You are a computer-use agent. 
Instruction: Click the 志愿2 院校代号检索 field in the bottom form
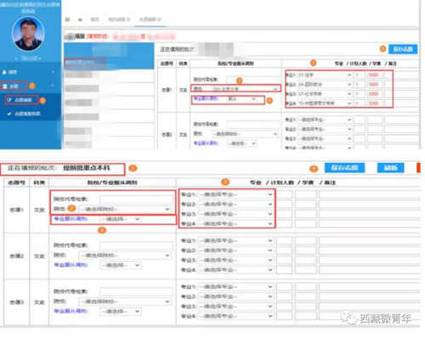click(136, 245)
